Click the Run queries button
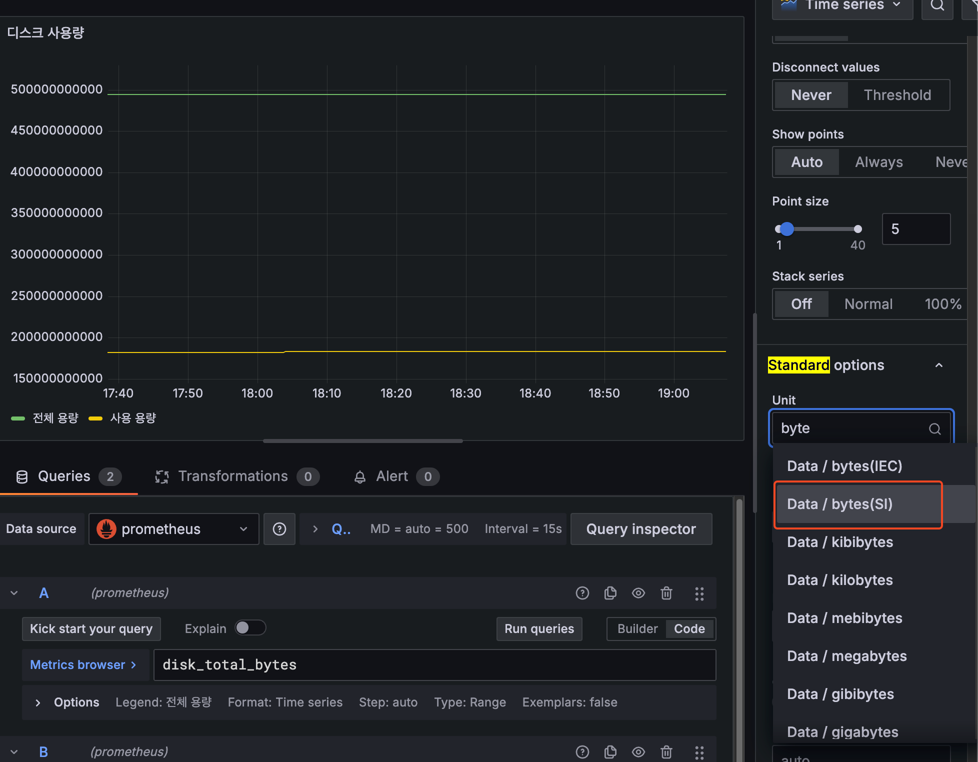The width and height of the screenshot is (978, 762). pos(539,629)
